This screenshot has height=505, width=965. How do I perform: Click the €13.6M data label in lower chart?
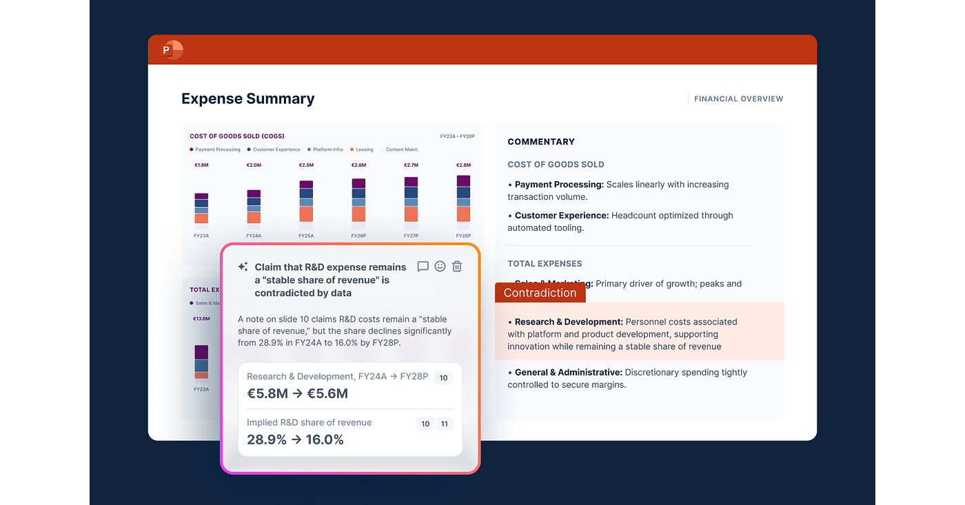coord(201,319)
